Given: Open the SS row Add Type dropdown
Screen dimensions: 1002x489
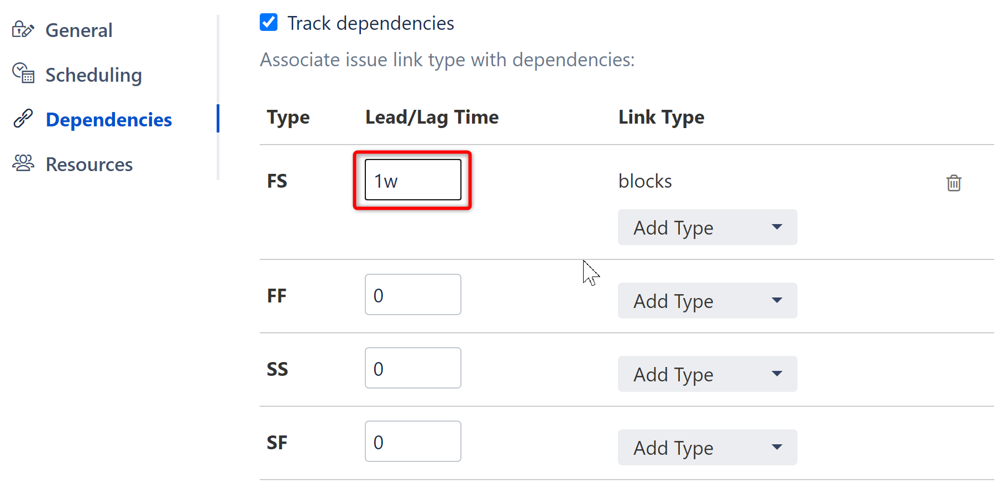Looking at the screenshot, I should point(707,374).
